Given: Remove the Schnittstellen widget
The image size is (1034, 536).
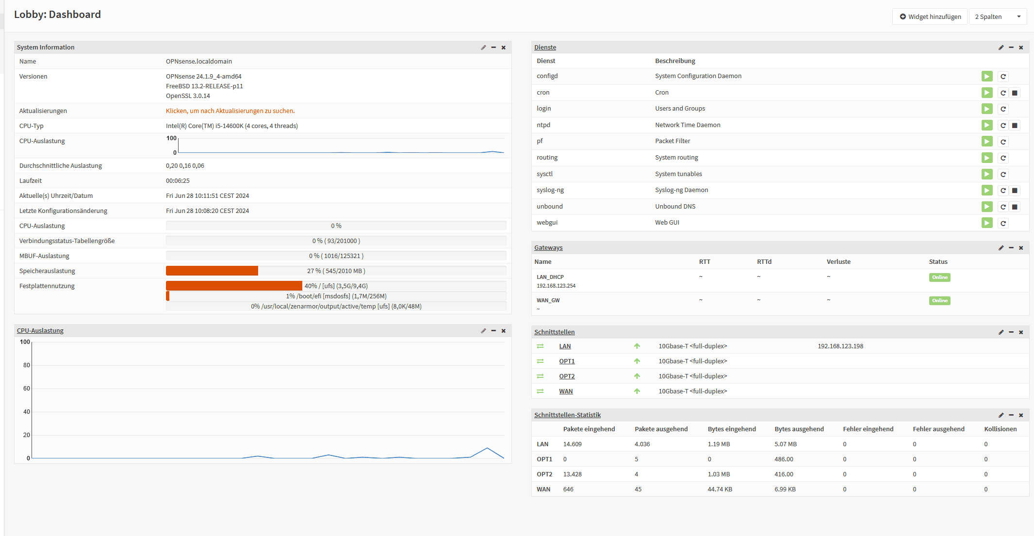Looking at the screenshot, I should [x=1021, y=332].
